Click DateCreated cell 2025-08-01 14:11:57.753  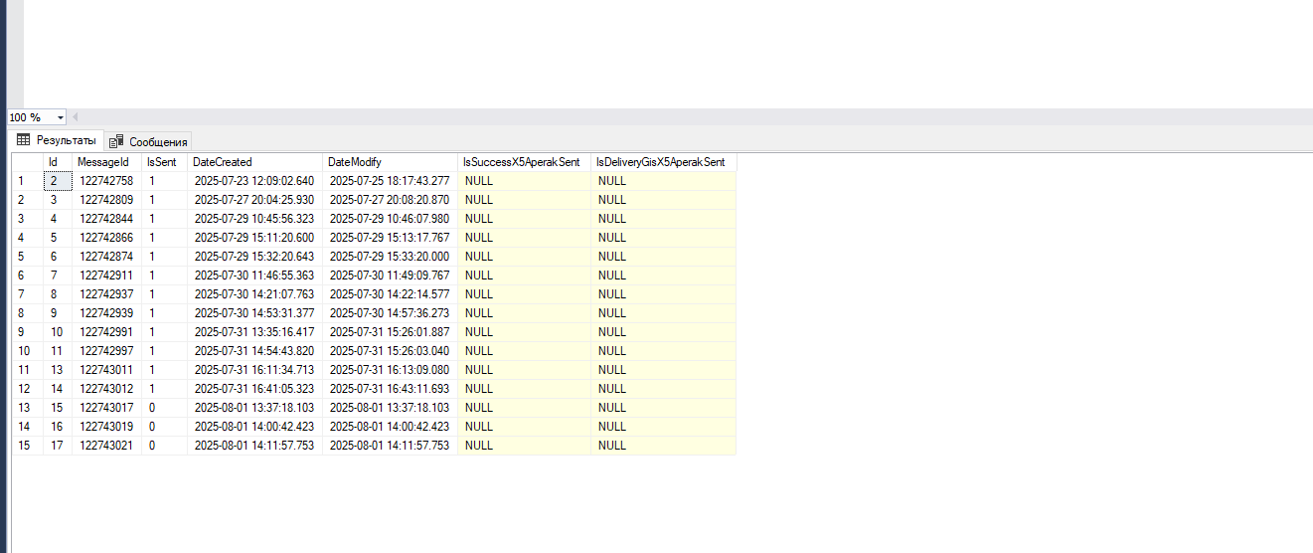click(255, 446)
